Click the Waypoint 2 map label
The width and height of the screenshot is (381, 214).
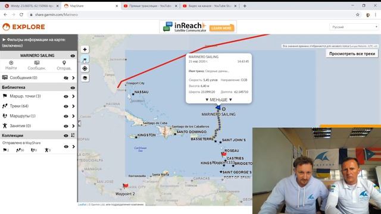point(125,194)
